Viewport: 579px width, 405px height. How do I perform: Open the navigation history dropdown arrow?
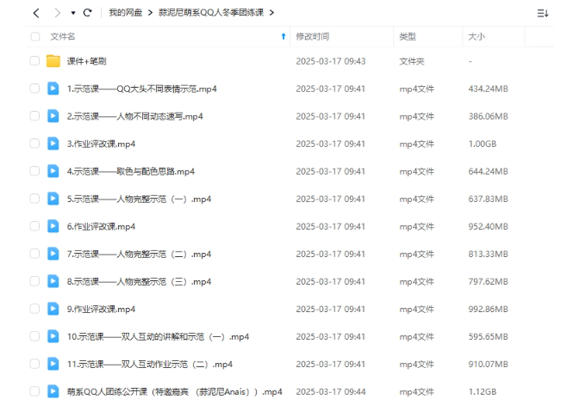73,13
